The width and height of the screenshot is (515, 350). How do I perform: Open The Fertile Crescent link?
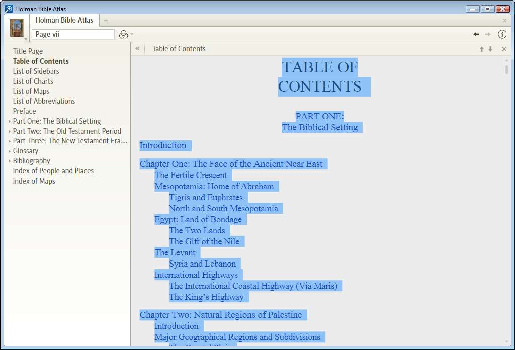191,175
